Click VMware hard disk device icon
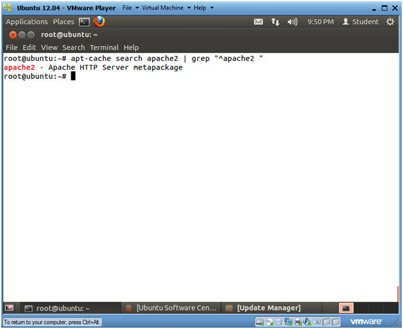 pyautogui.click(x=260, y=322)
